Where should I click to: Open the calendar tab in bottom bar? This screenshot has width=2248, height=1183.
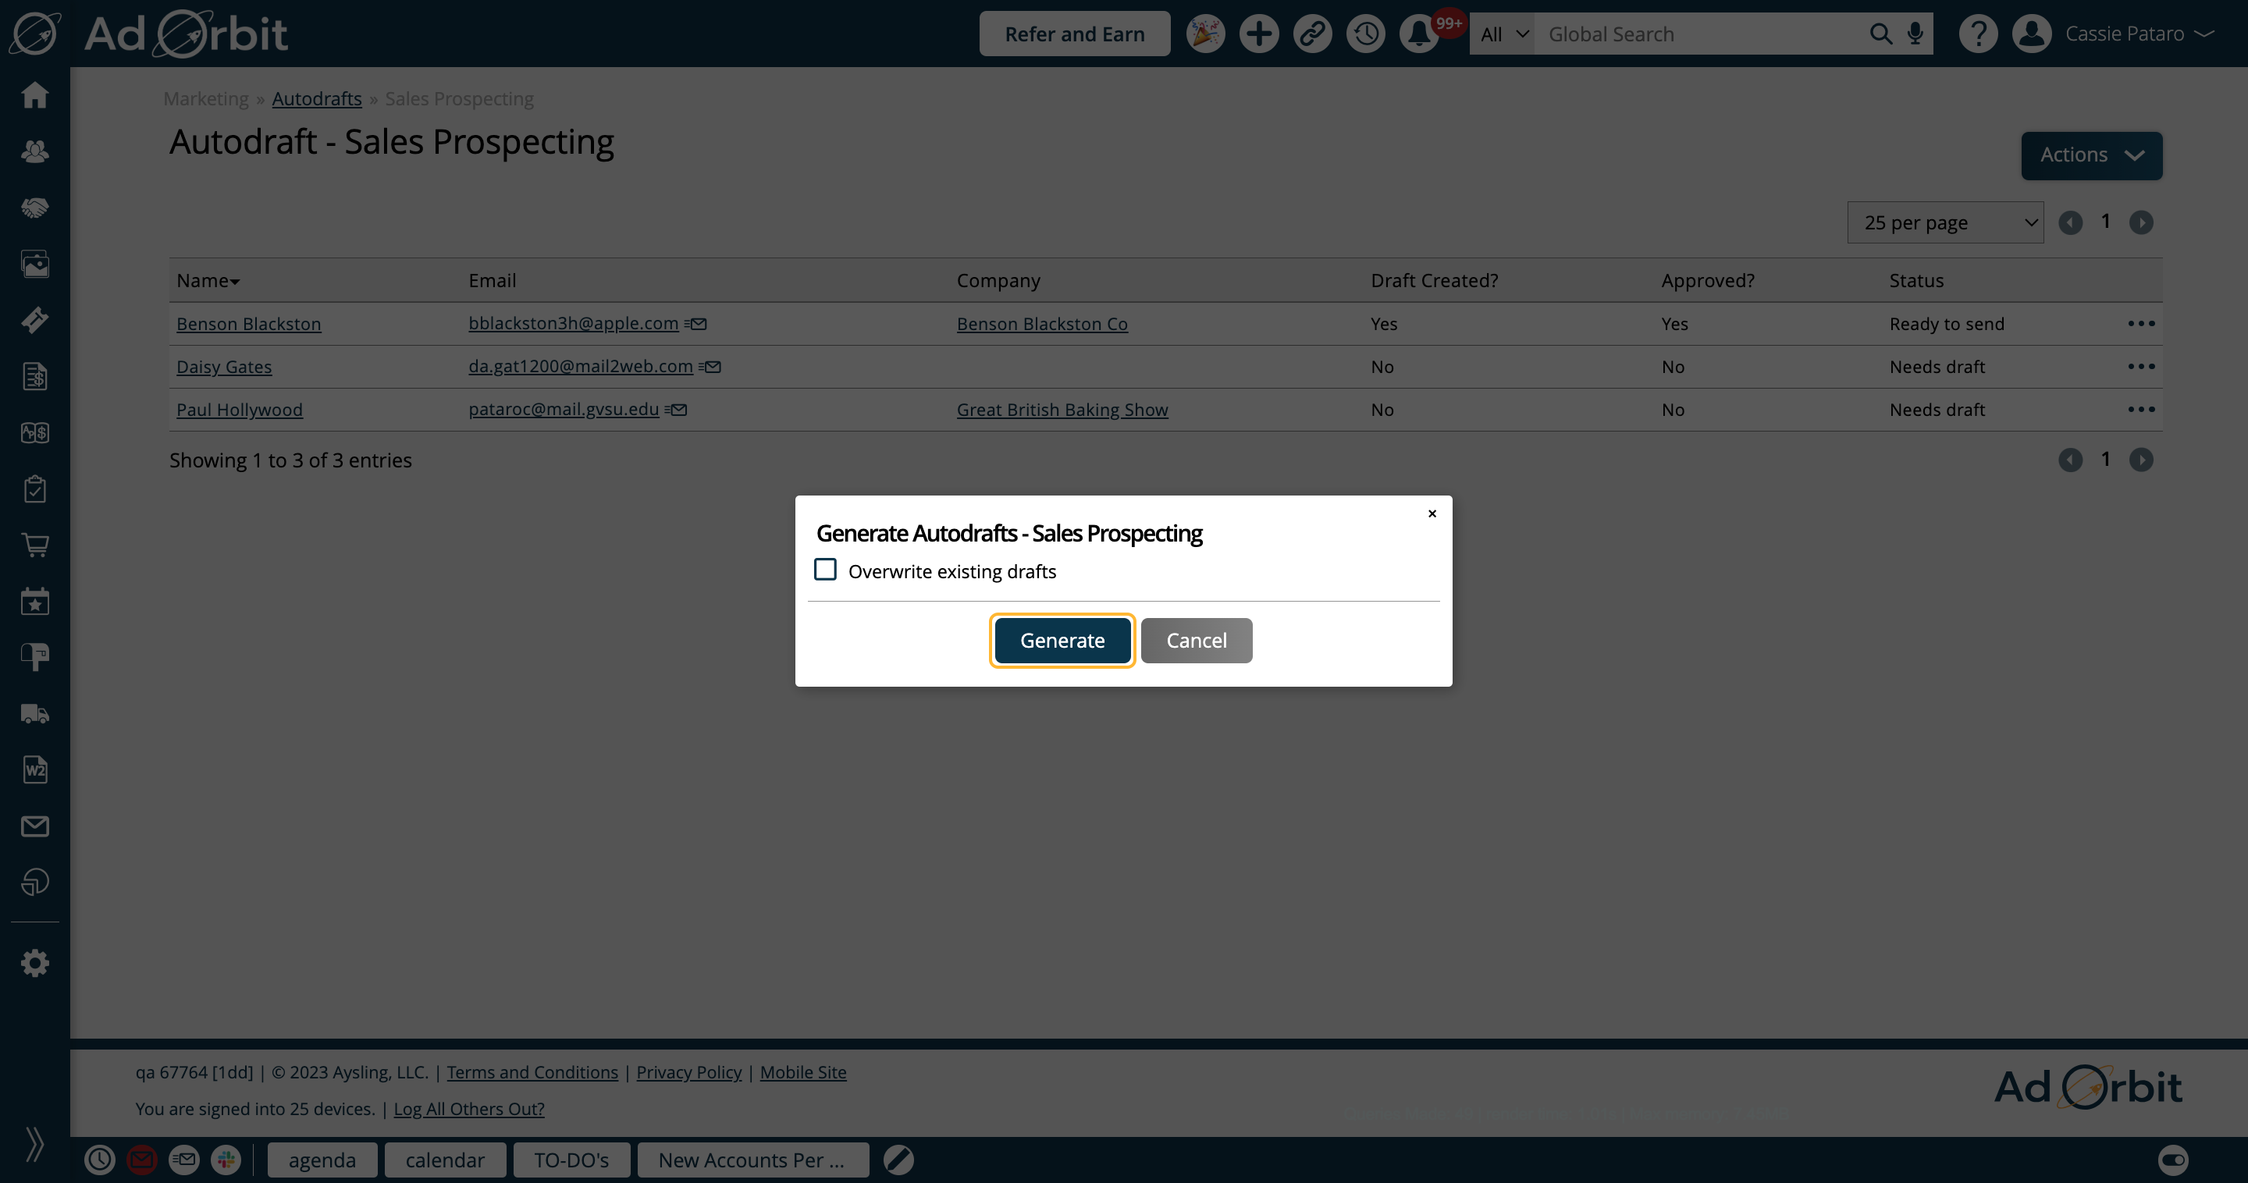coord(444,1160)
